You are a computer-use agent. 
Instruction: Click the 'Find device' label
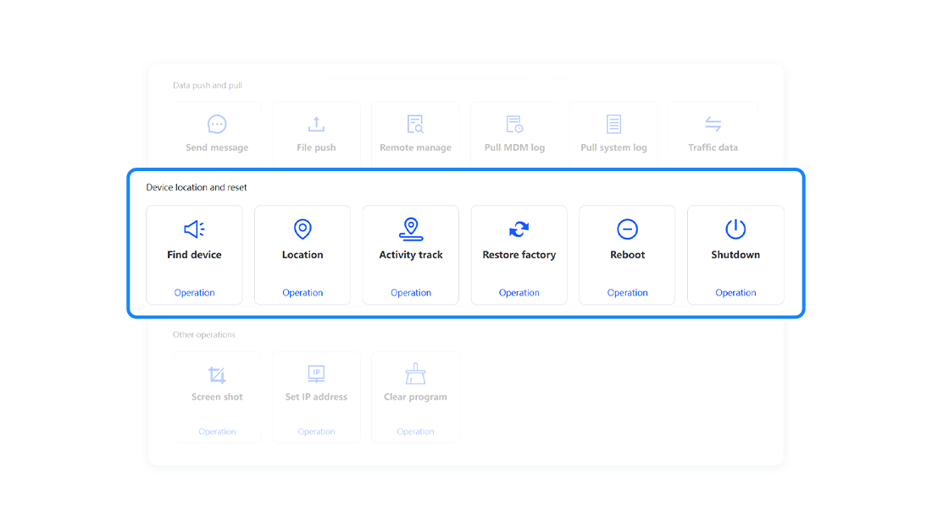coord(194,255)
